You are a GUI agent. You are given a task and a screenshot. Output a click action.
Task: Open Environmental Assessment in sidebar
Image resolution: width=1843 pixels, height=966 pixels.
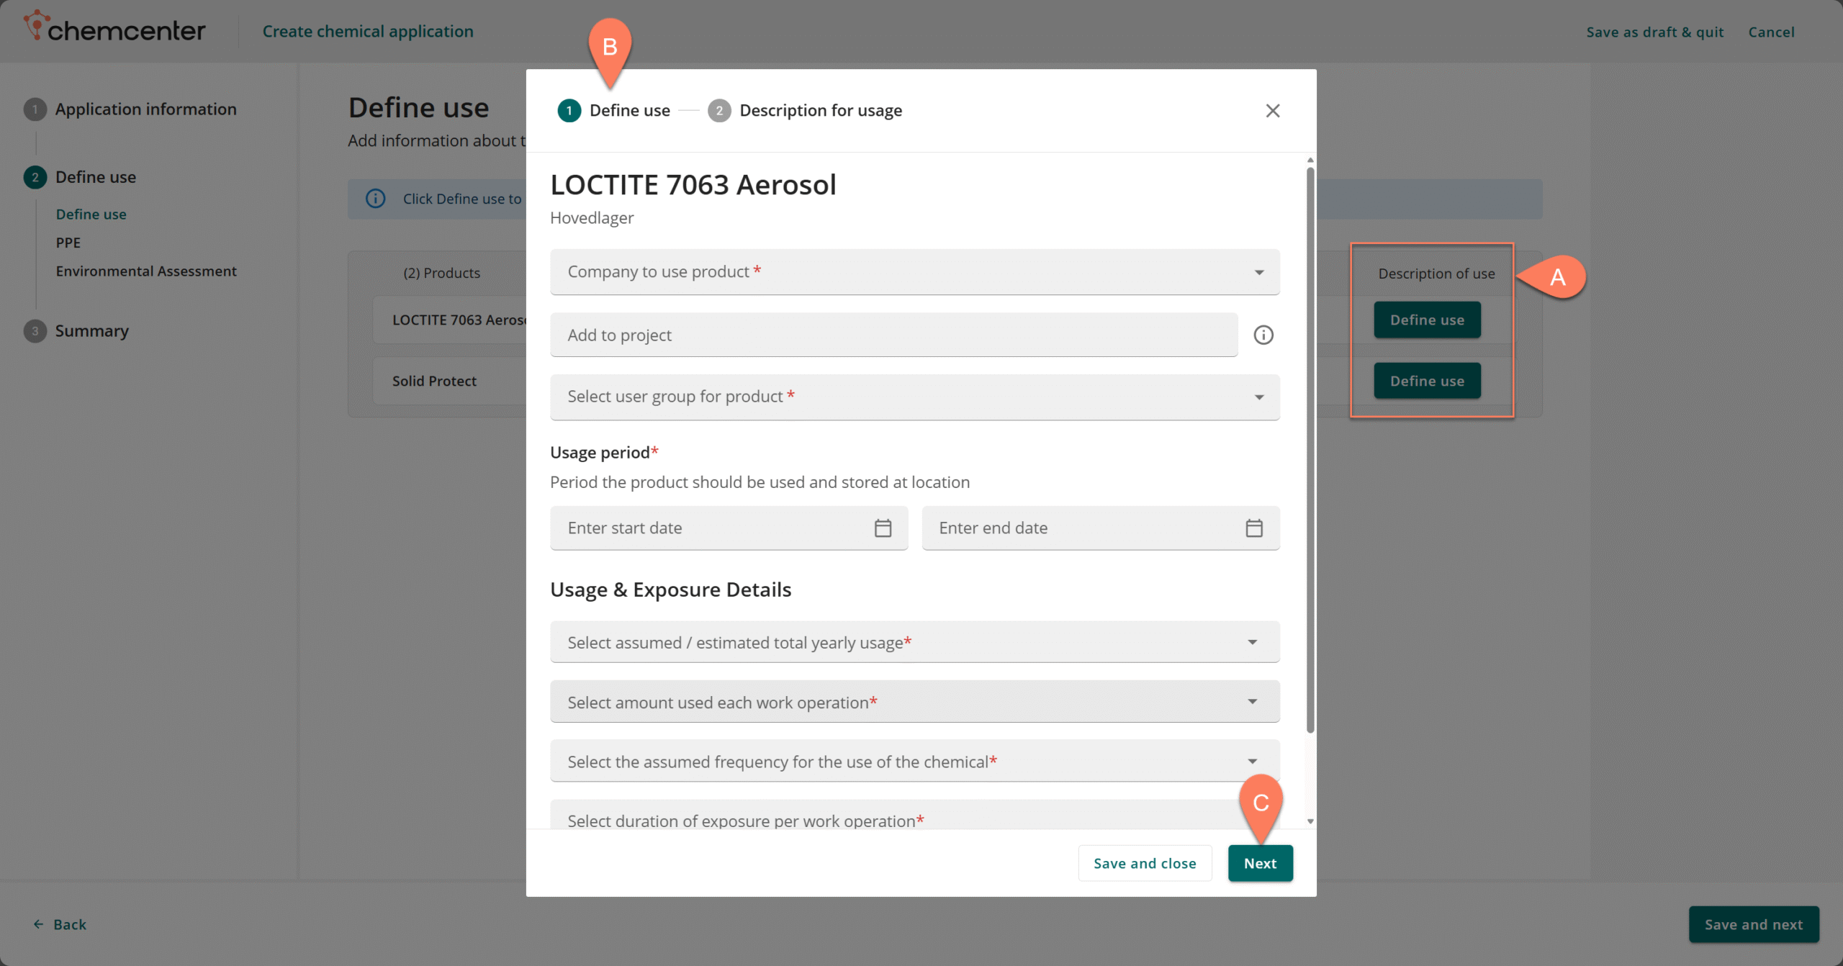(146, 271)
